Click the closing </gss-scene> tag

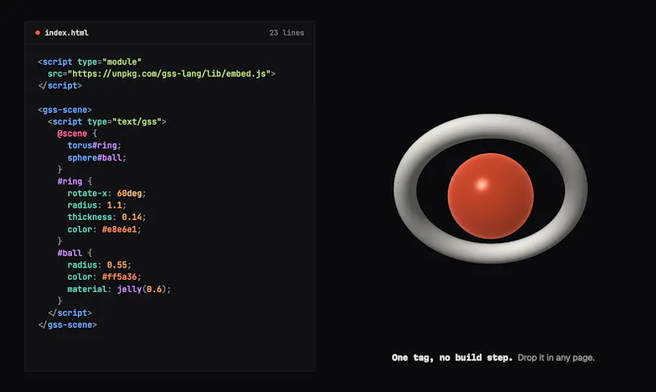[x=67, y=325]
